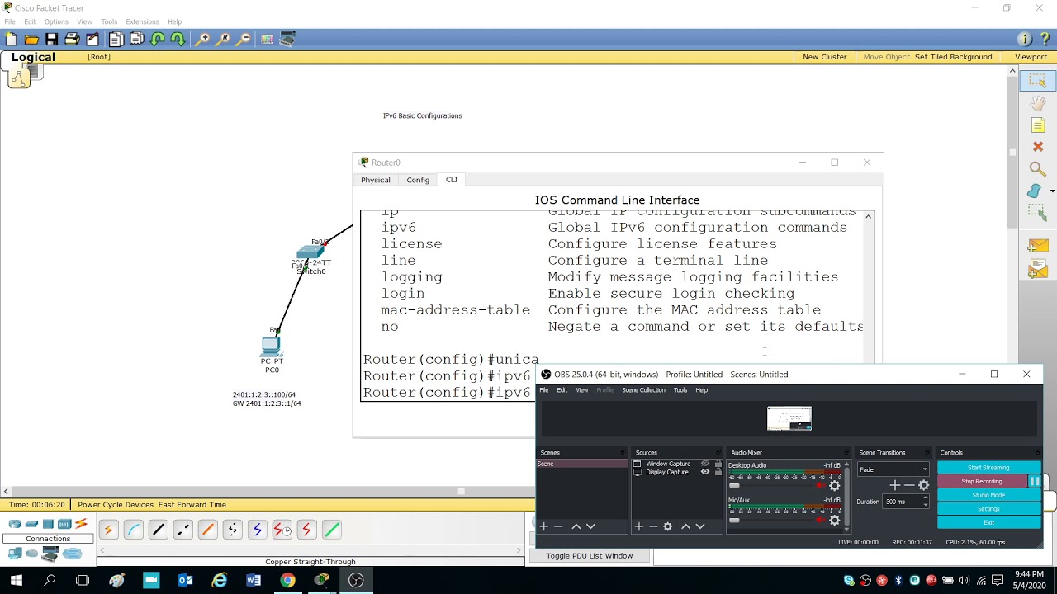
Task: Click the Print toolbar icon
Action: (x=72, y=39)
